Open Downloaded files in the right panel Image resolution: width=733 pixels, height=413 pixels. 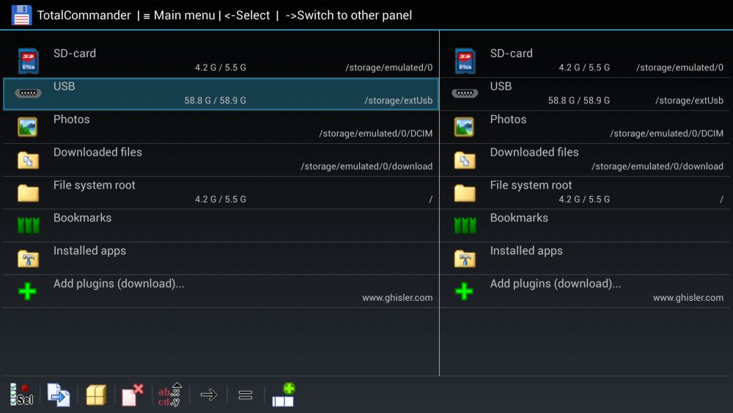point(585,160)
